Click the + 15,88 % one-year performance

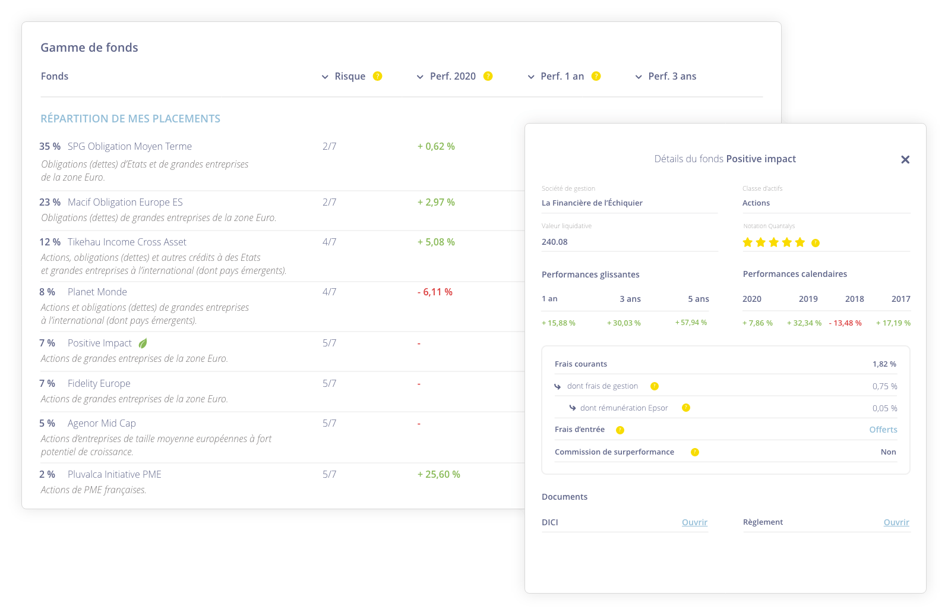(558, 323)
